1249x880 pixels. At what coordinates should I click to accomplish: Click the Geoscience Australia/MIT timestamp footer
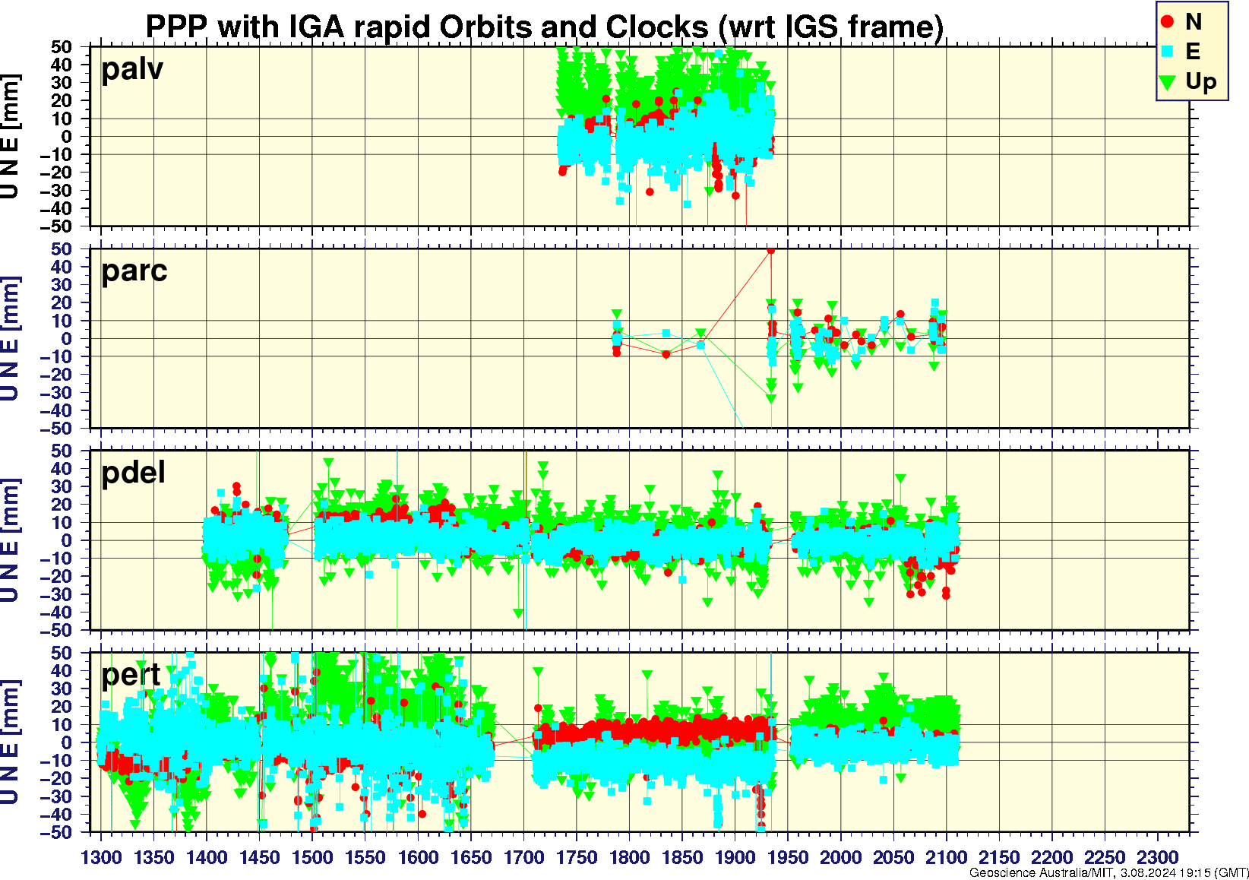coord(1109,873)
